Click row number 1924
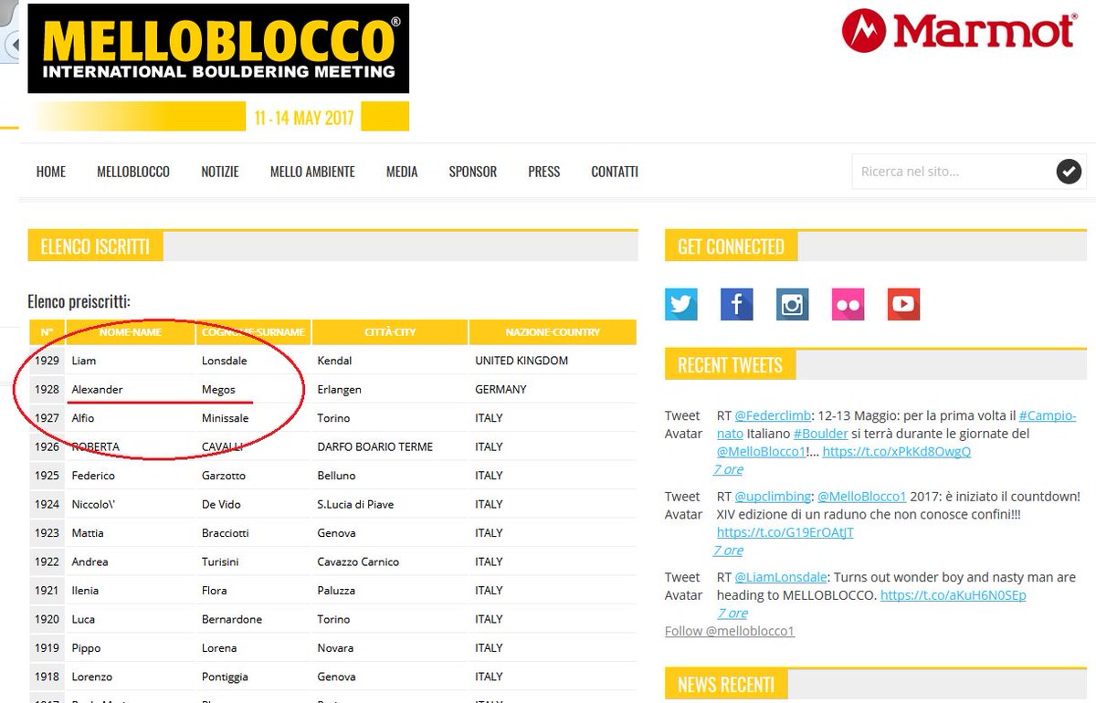 pos(47,504)
